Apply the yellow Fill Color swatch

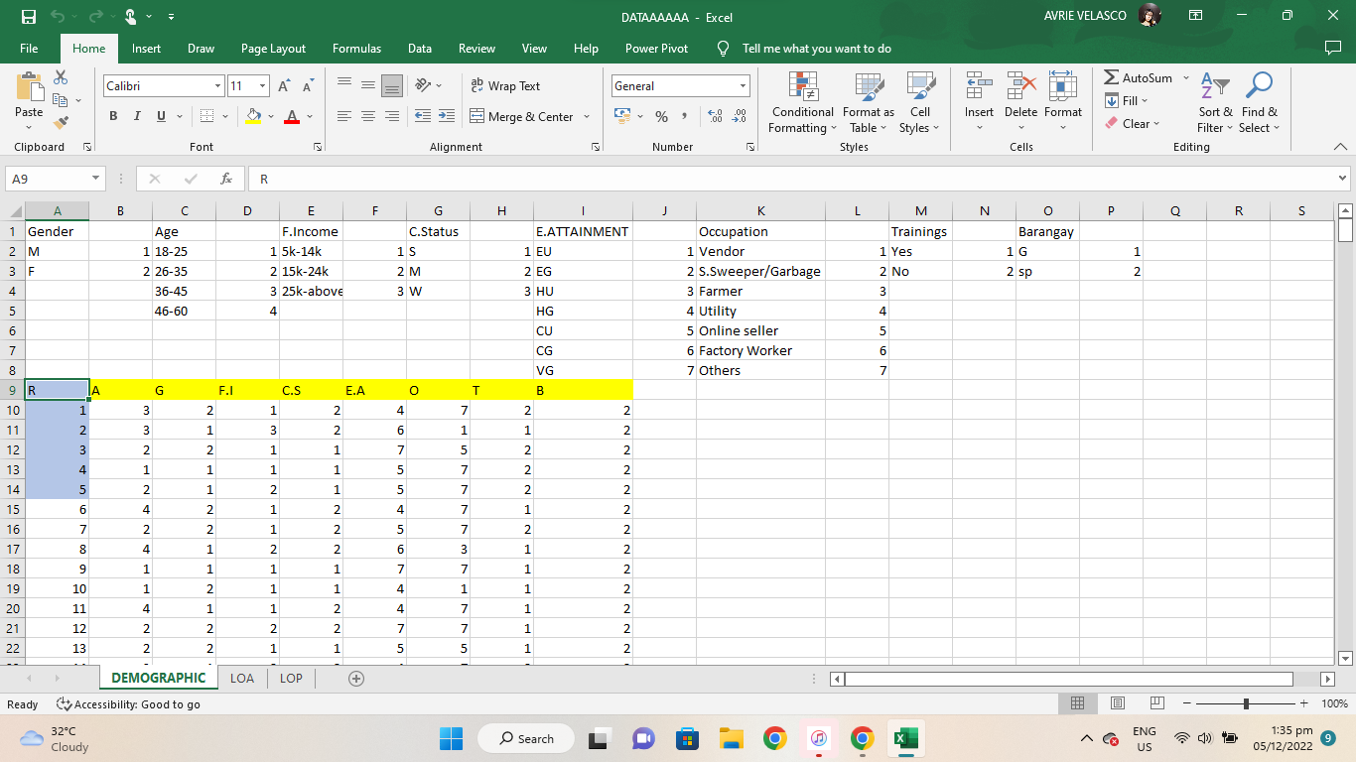click(x=253, y=116)
